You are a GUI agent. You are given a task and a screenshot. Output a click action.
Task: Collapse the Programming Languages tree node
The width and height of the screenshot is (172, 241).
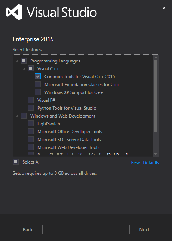tap(17, 61)
